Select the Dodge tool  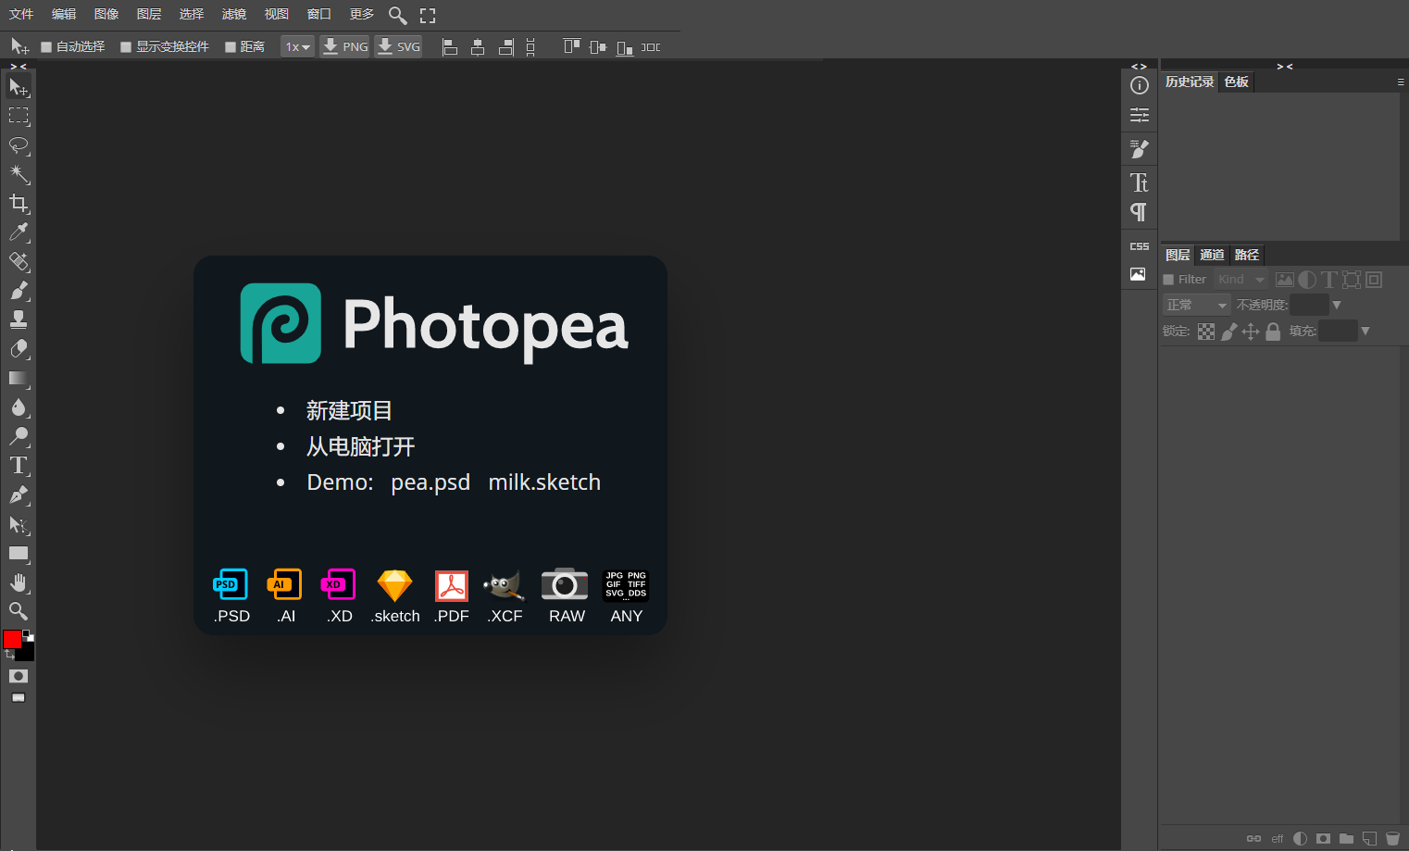pyautogui.click(x=19, y=436)
